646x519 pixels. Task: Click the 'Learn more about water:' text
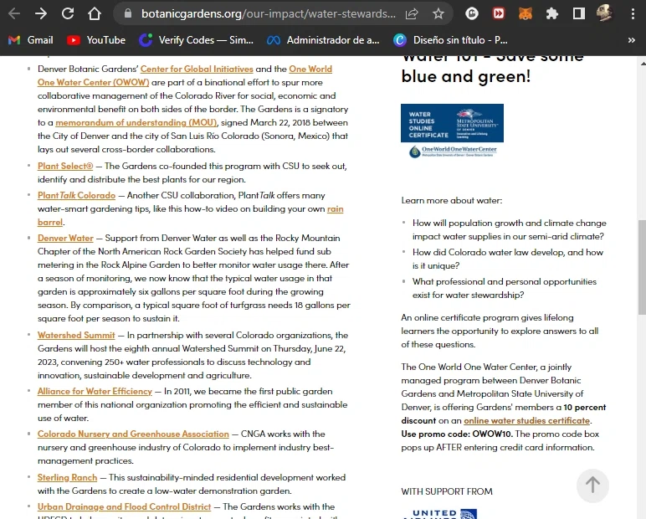click(x=452, y=200)
